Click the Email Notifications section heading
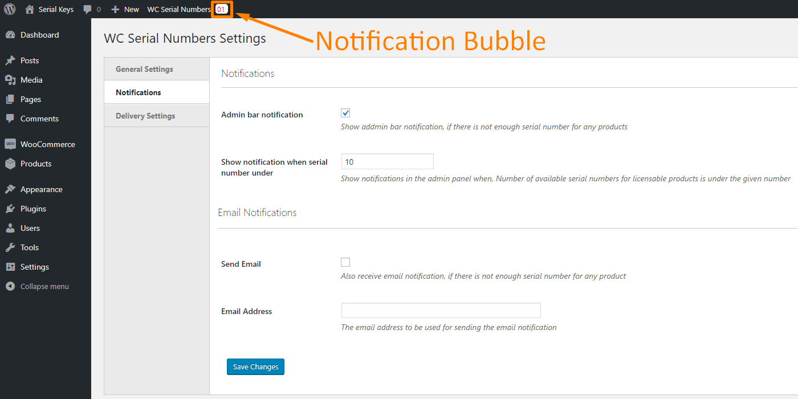The width and height of the screenshot is (798, 399). click(x=257, y=212)
